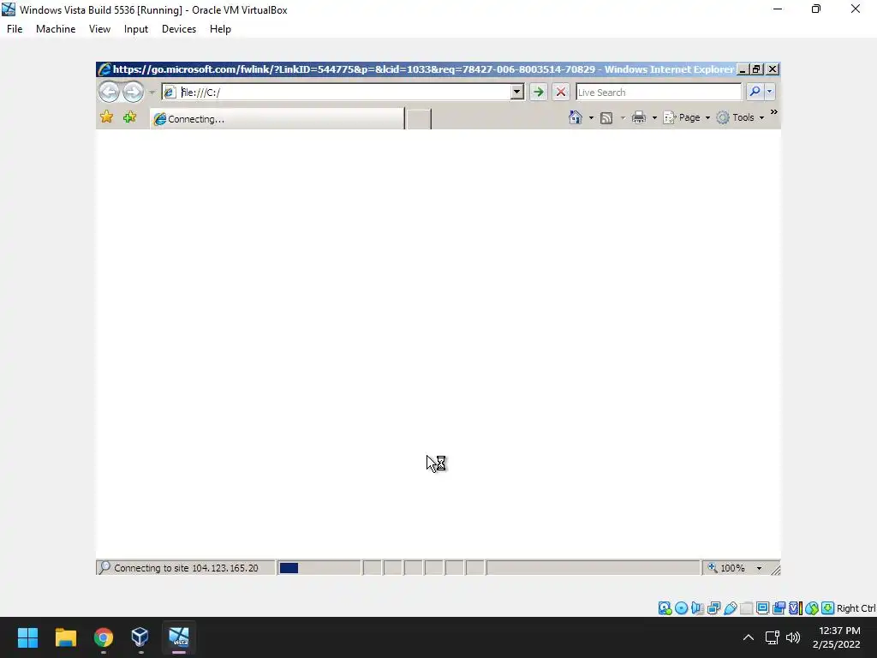Open the Favorites Center star icon
The image size is (877, 658).
pos(106,117)
